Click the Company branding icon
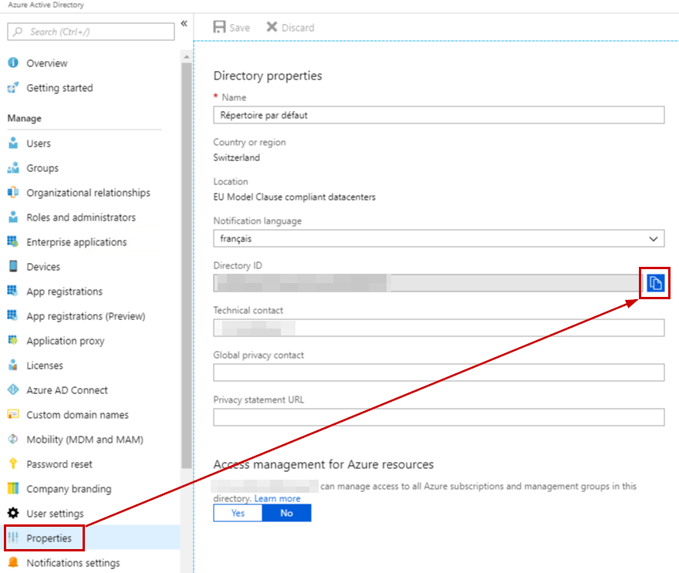This screenshot has width=679, height=573. click(x=13, y=488)
